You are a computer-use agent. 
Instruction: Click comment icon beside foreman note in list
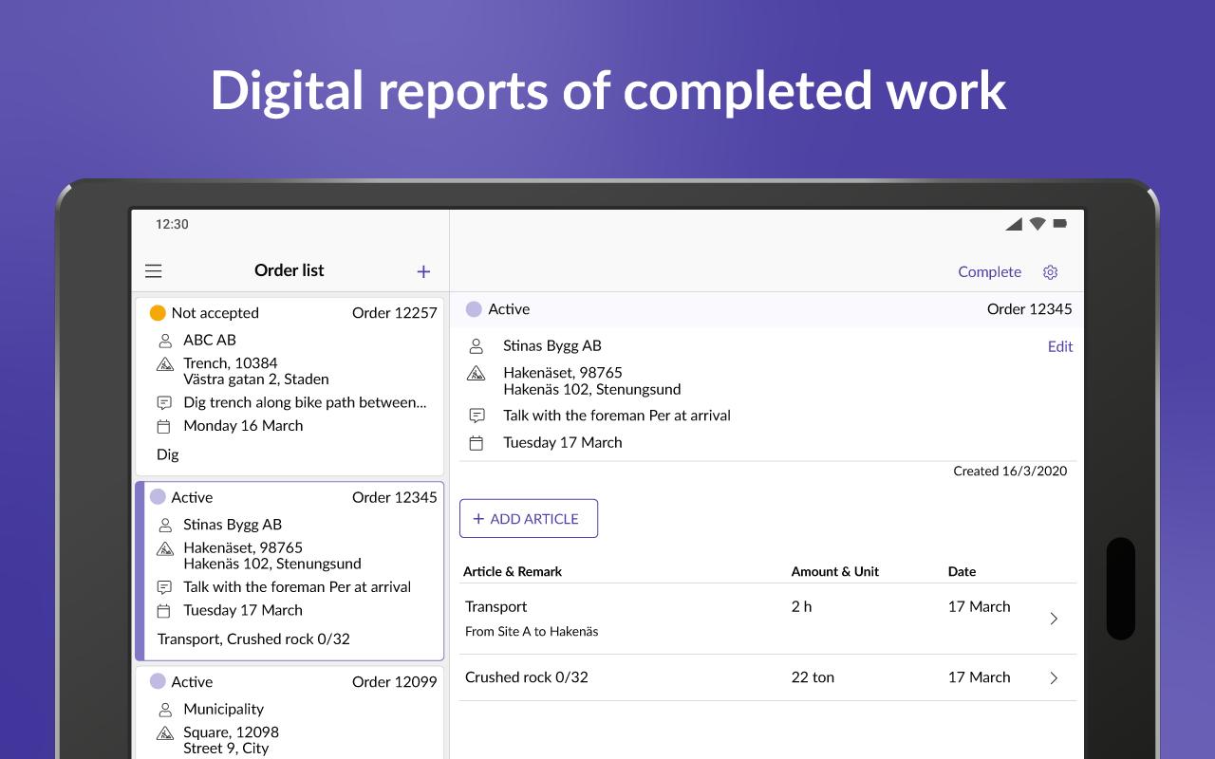click(165, 587)
